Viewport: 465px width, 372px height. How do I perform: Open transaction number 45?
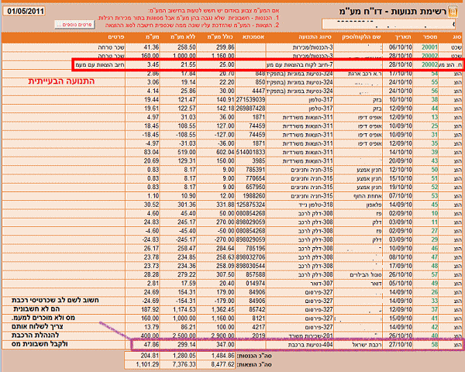pos(435,205)
